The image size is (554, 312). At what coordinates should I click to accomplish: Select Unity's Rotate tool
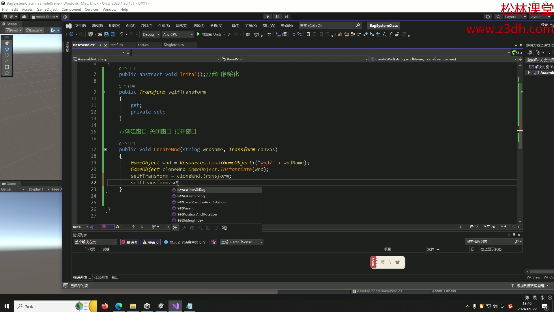click(x=7, y=55)
